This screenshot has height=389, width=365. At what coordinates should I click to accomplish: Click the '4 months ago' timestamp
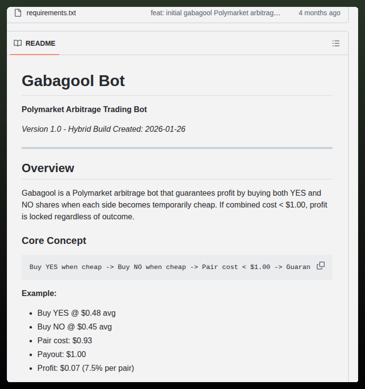319,13
